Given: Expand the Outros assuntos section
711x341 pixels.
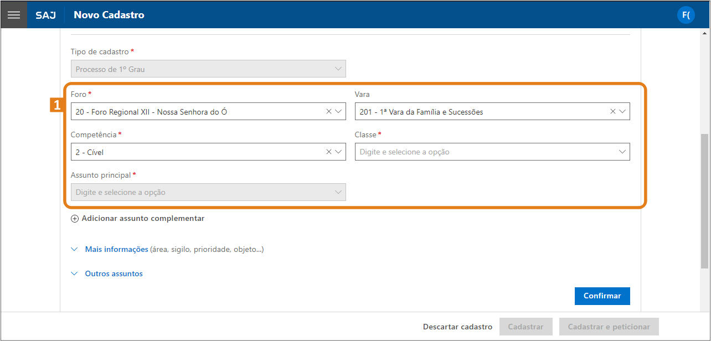Looking at the screenshot, I should point(114,274).
